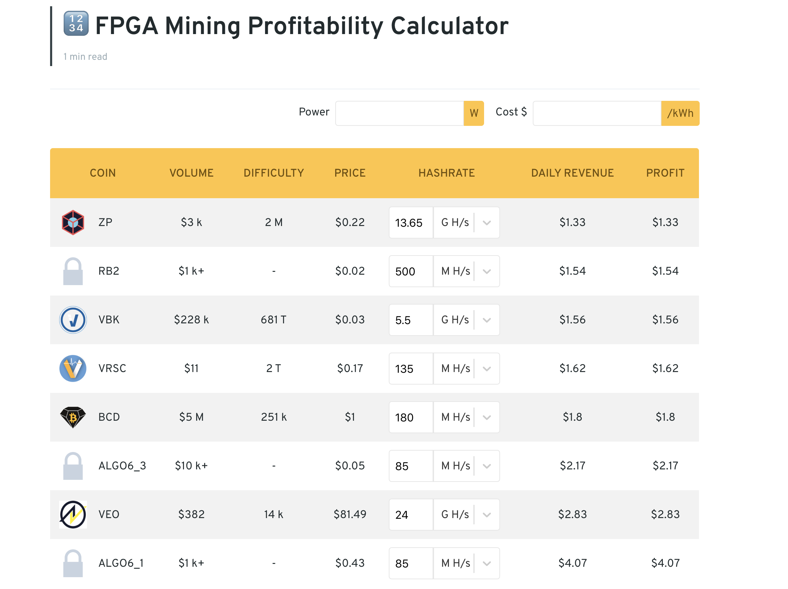Click the DAILY REVENUE column header
Viewport: 788px width, 589px height.
pos(572,173)
